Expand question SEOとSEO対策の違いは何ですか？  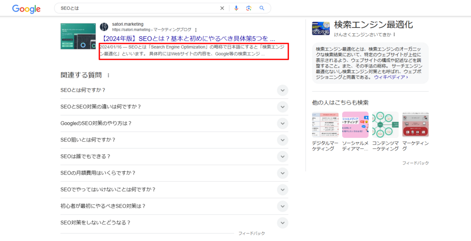point(282,107)
